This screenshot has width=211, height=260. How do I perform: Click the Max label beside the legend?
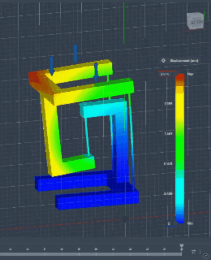[x=190, y=74]
